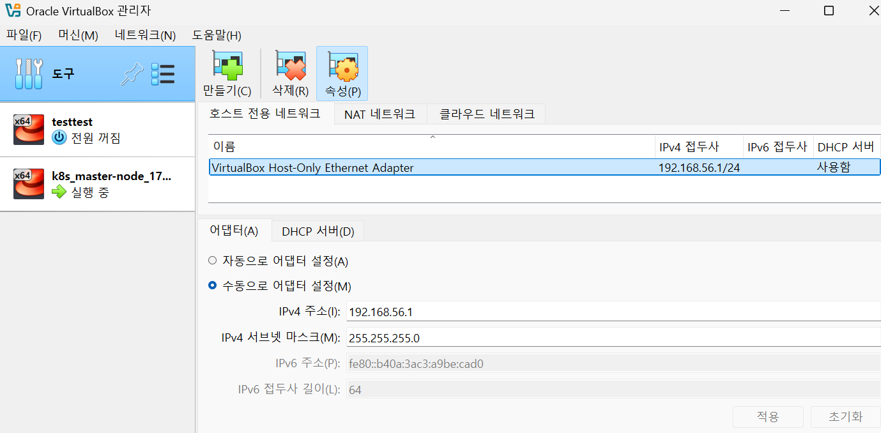Image resolution: width=881 pixels, height=433 pixels.
Task: Open the Machine (머신) menu
Action: (x=78, y=35)
